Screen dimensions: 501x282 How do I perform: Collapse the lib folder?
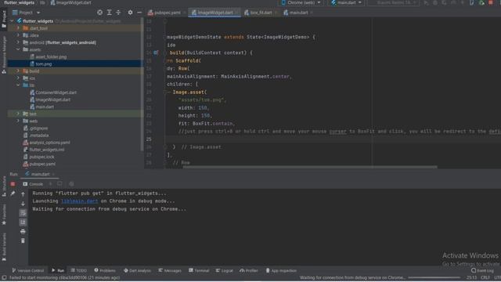pos(18,85)
